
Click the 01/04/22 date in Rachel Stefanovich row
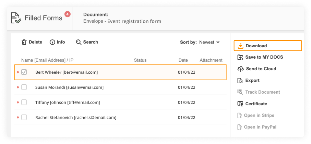pyautogui.click(x=187, y=117)
